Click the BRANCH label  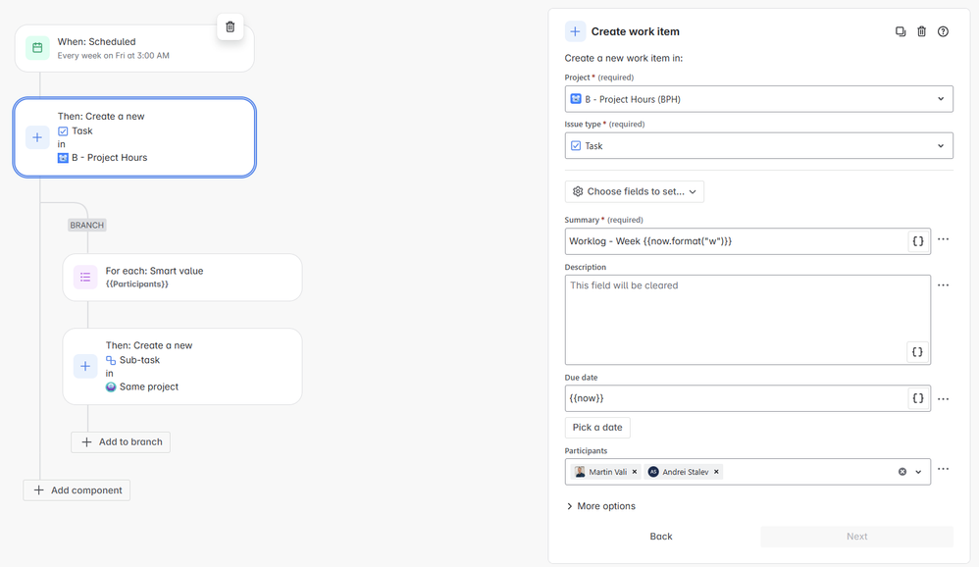86,225
